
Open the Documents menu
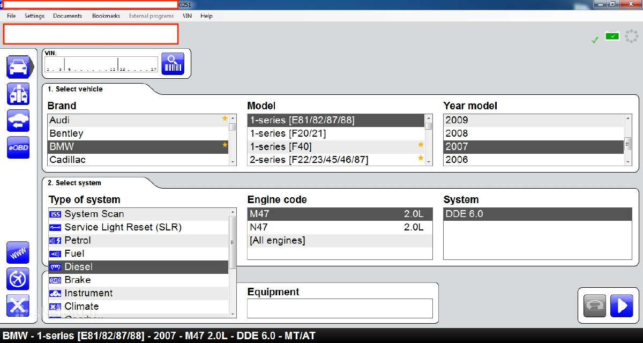68,16
